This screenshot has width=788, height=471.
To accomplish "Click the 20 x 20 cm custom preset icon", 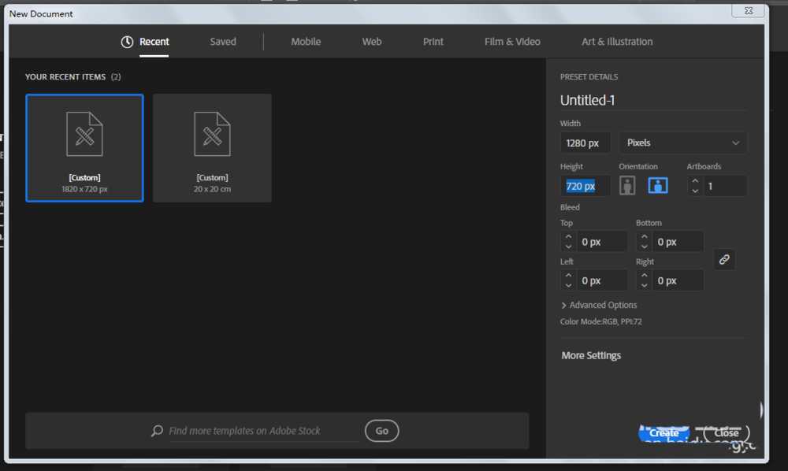I will point(212,134).
